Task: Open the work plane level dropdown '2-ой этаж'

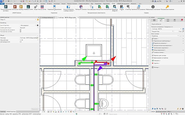Action: [166, 29]
